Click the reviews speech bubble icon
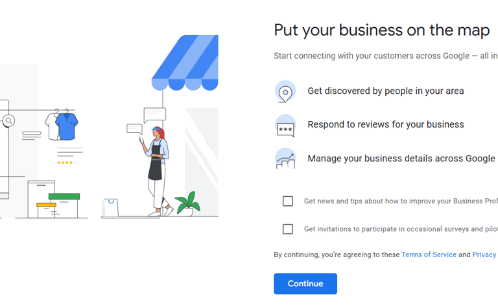Viewport: 498px width, 305px height. click(x=285, y=126)
